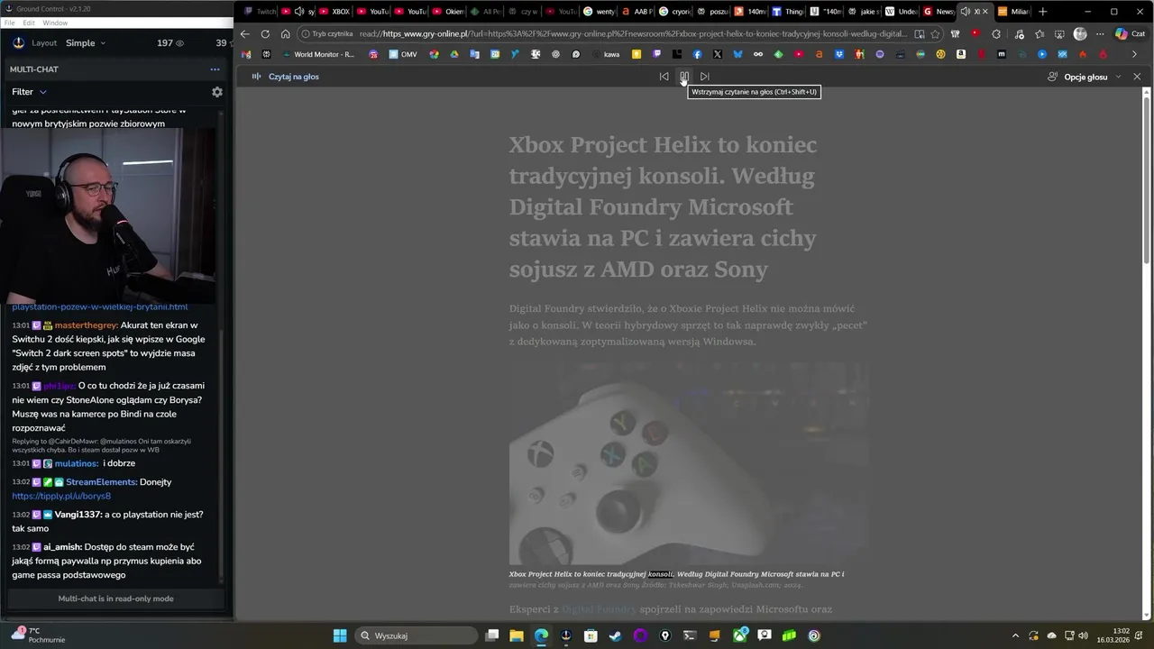Open Ground Control Edit menu

coord(29,23)
